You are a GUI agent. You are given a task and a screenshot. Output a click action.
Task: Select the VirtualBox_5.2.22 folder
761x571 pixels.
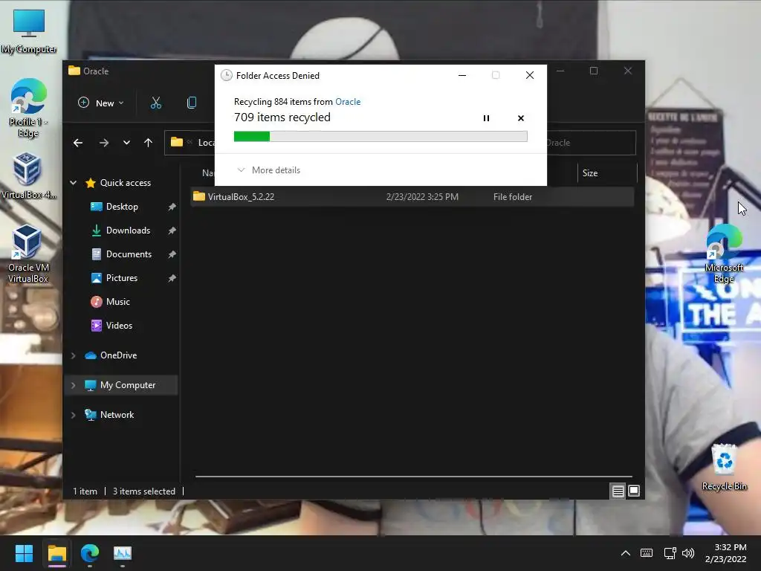tap(412, 196)
